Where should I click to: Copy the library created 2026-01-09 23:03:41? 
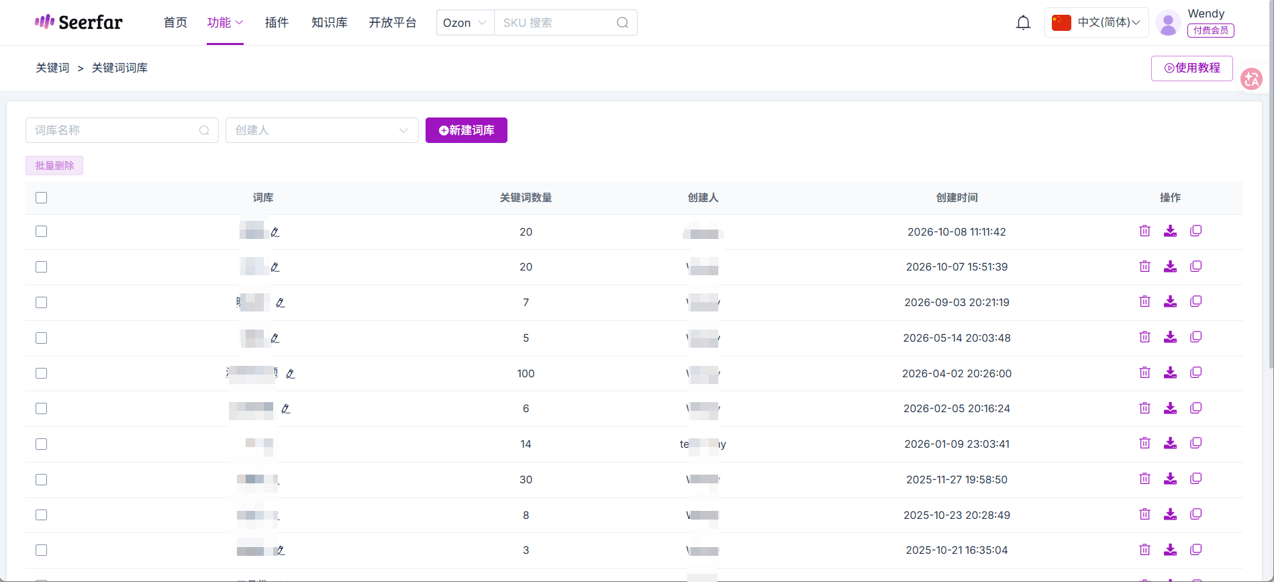(x=1195, y=443)
